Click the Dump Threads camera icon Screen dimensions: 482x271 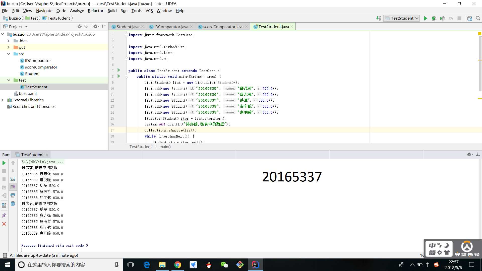4,187
